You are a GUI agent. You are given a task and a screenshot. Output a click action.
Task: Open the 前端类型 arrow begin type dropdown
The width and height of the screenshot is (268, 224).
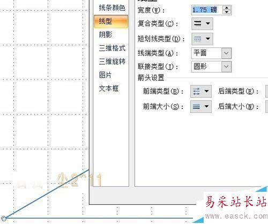201,91
